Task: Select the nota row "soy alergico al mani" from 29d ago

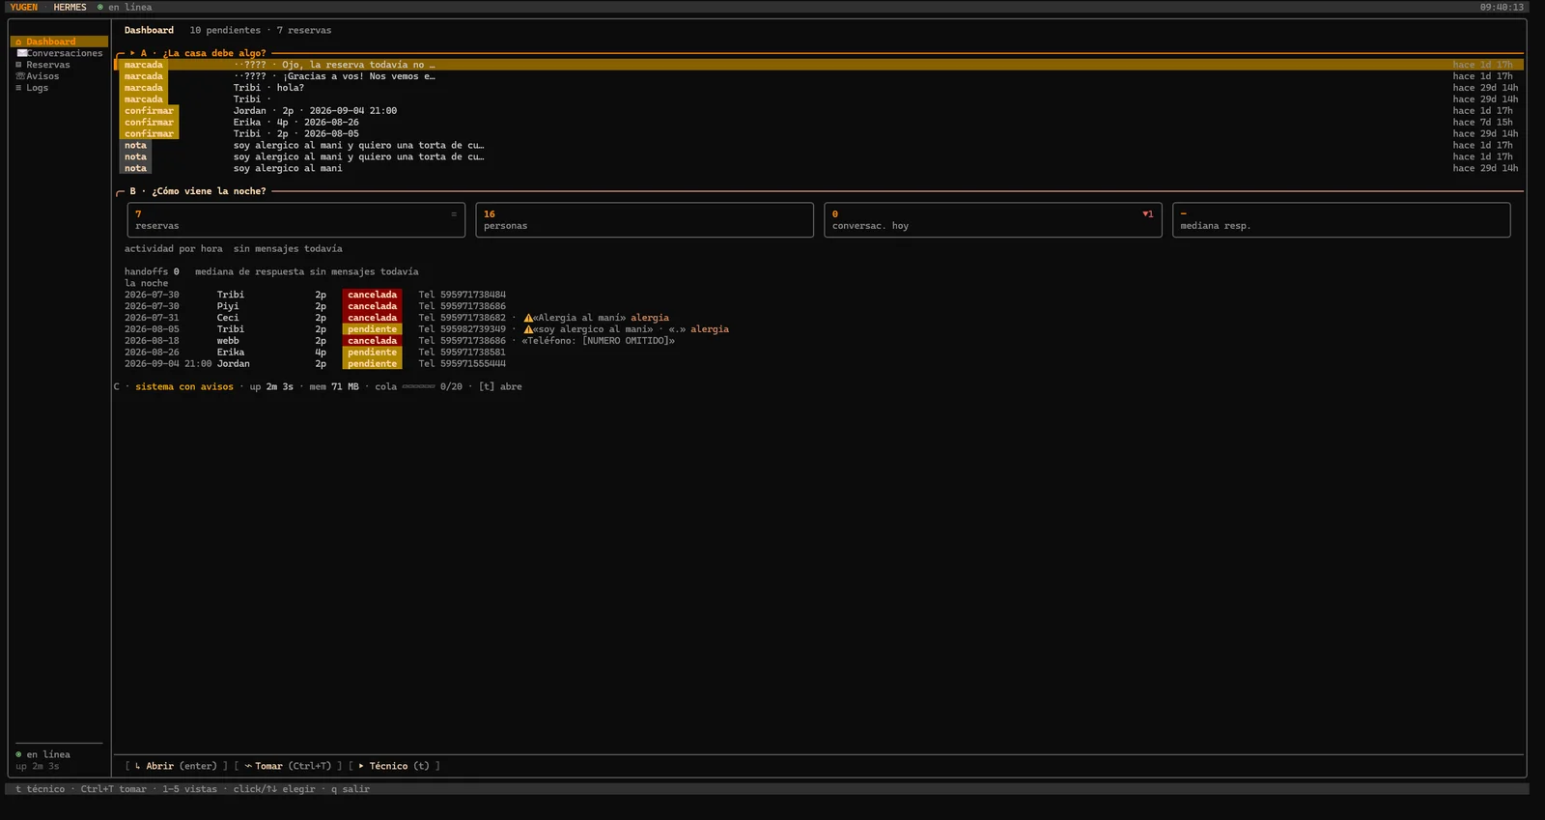Action: coord(819,169)
